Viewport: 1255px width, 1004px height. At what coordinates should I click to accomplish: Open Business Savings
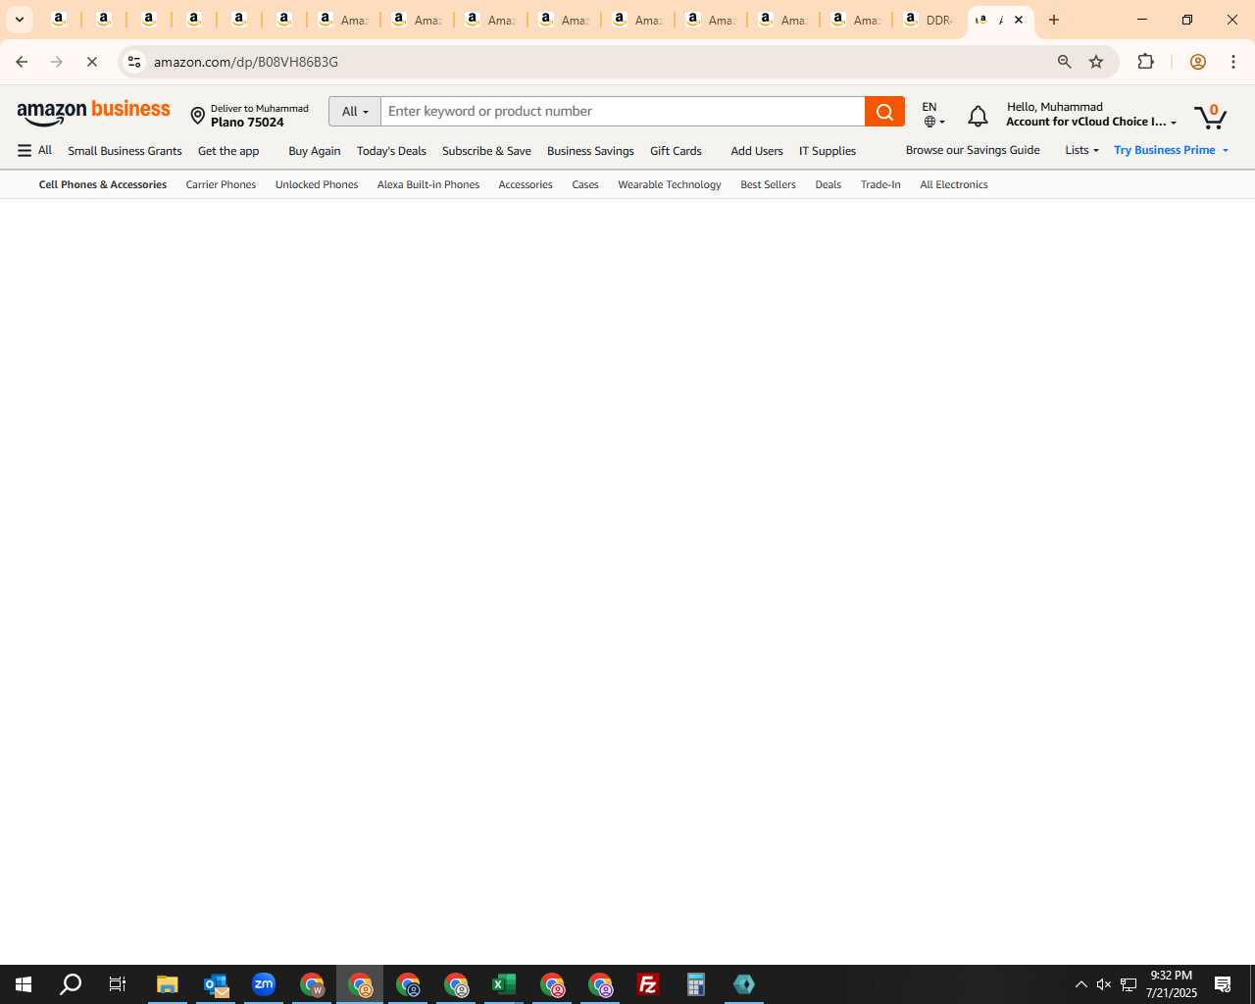(x=590, y=151)
